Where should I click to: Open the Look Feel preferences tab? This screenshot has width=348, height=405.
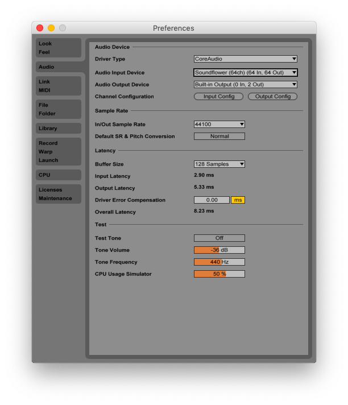tap(59, 48)
